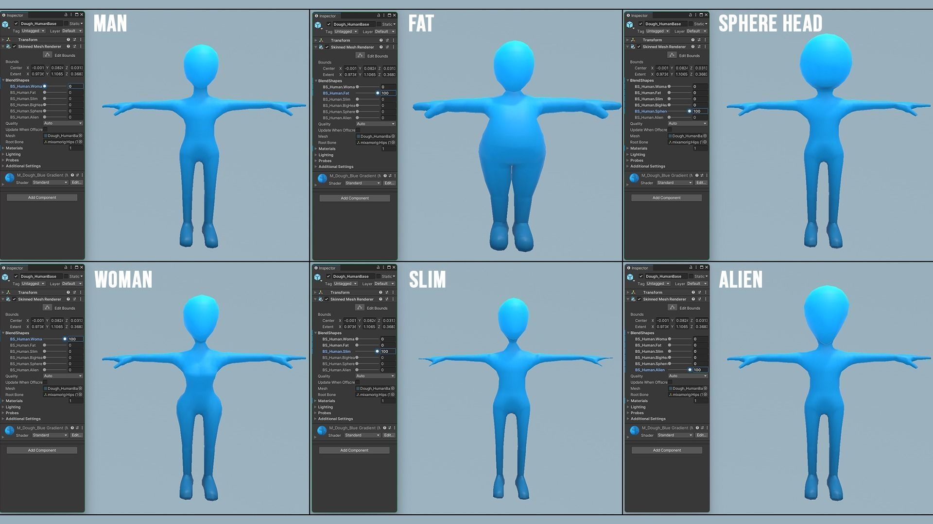
Task: Click Add Component in FAT panel
Action: (355, 198)
